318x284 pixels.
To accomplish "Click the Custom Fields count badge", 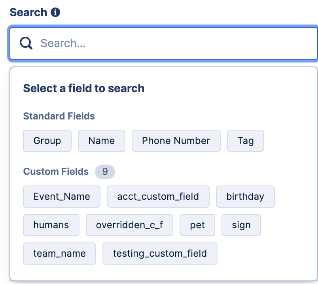I will pos(105,172).
